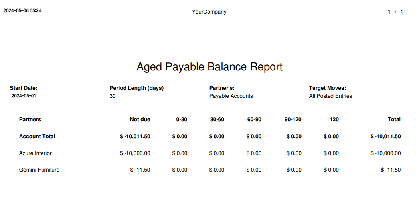Select the Start Date value 2024-05-01
Screen dimensions: 419x201
point(24,96)
